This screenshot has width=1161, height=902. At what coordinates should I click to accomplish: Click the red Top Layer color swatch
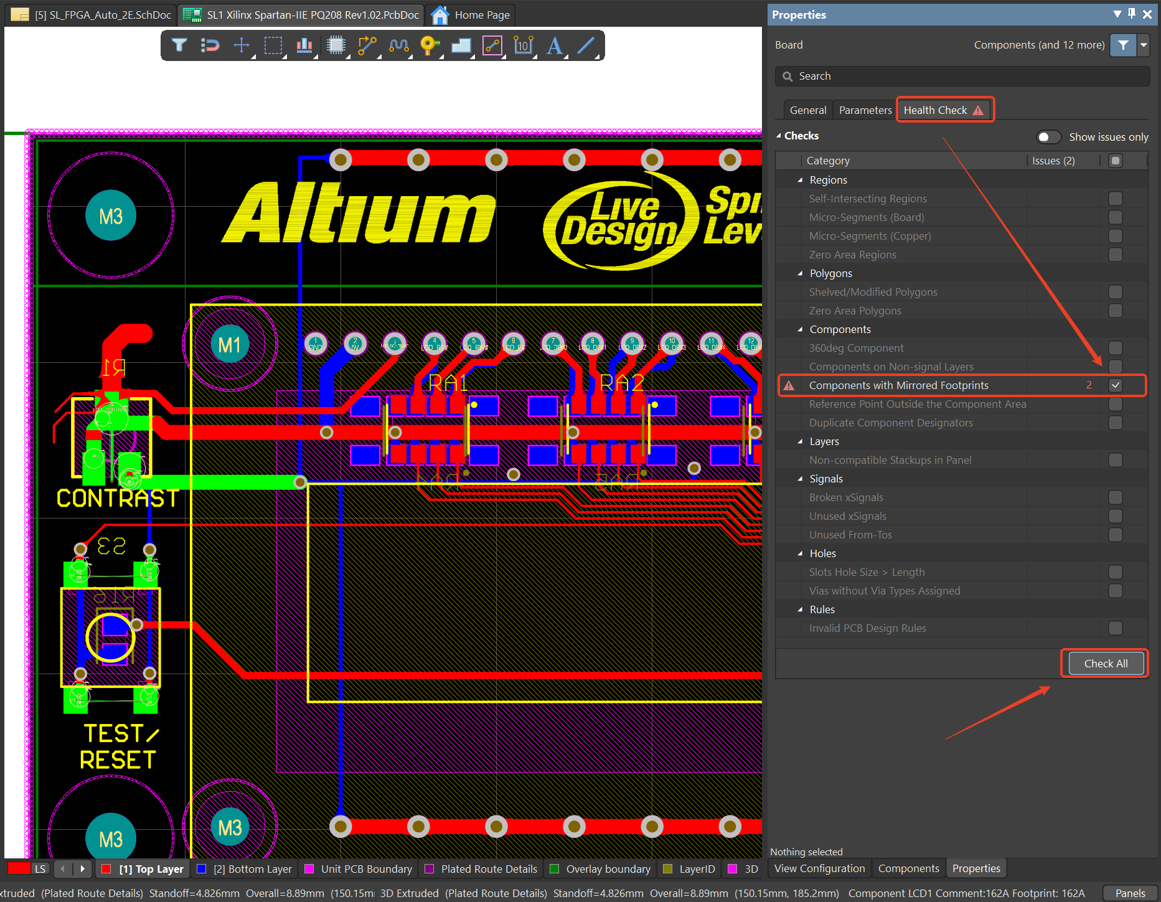pyautogui.click(x=106, y=869)
